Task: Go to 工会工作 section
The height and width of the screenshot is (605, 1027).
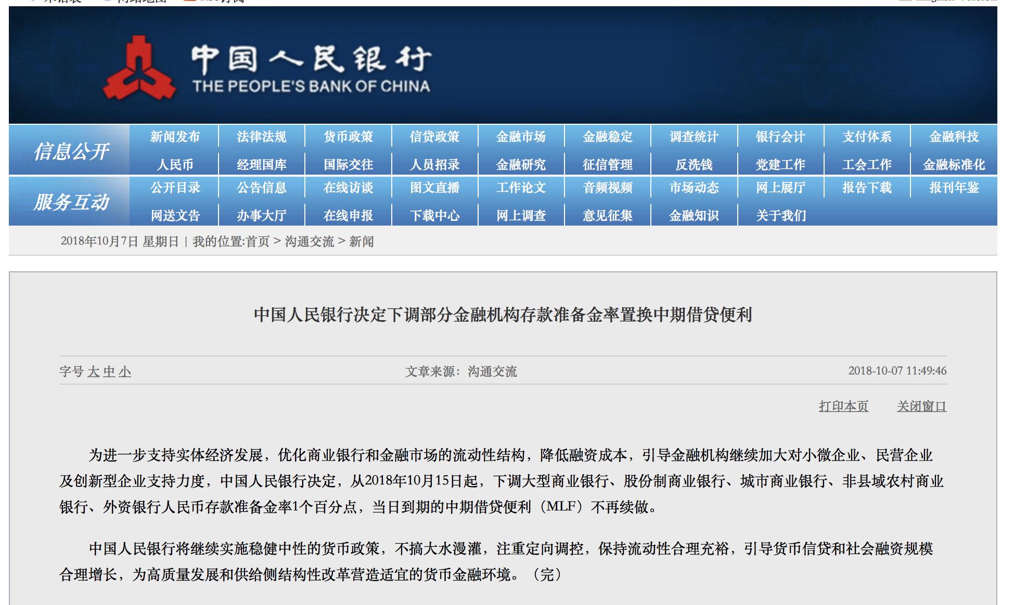Action: [x=867, y=165]
